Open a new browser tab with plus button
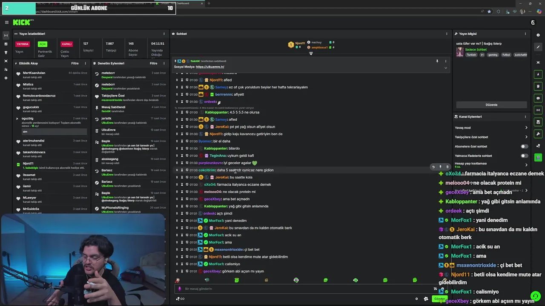Viewport: 545px width, 306px height. click(x=209, y=3)
